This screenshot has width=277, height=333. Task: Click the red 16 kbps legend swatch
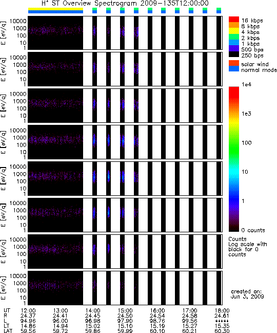(234, 19)
